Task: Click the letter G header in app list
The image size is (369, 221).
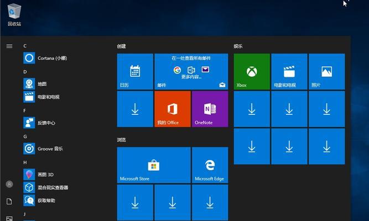Action: click(25, 136)
